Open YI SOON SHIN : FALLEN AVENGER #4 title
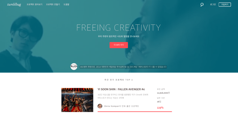The width and height of the screenshot is (238, 114). click(x=121, y=89)
